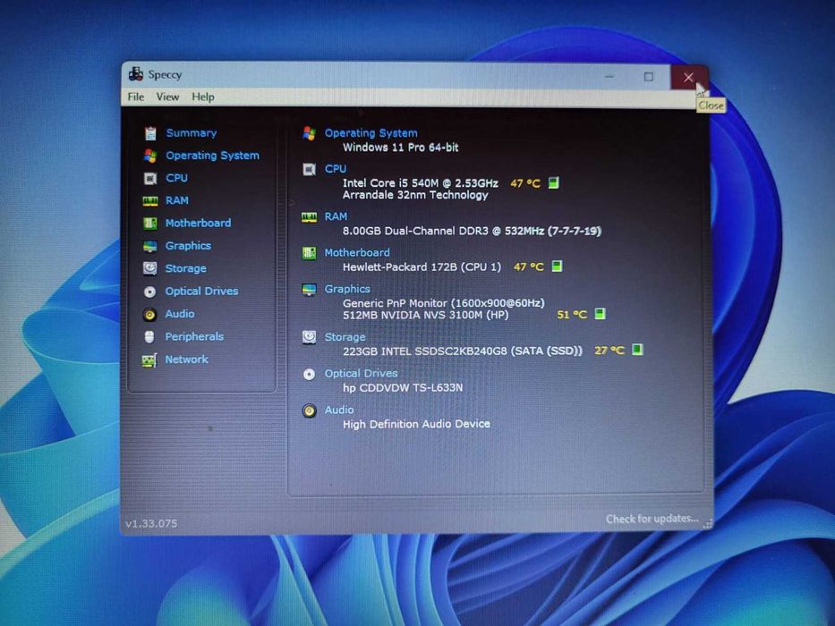Click the Operating System sidebar Windows flag icon
The height and width of the screenshot is (626, 835).
[150, 156]
